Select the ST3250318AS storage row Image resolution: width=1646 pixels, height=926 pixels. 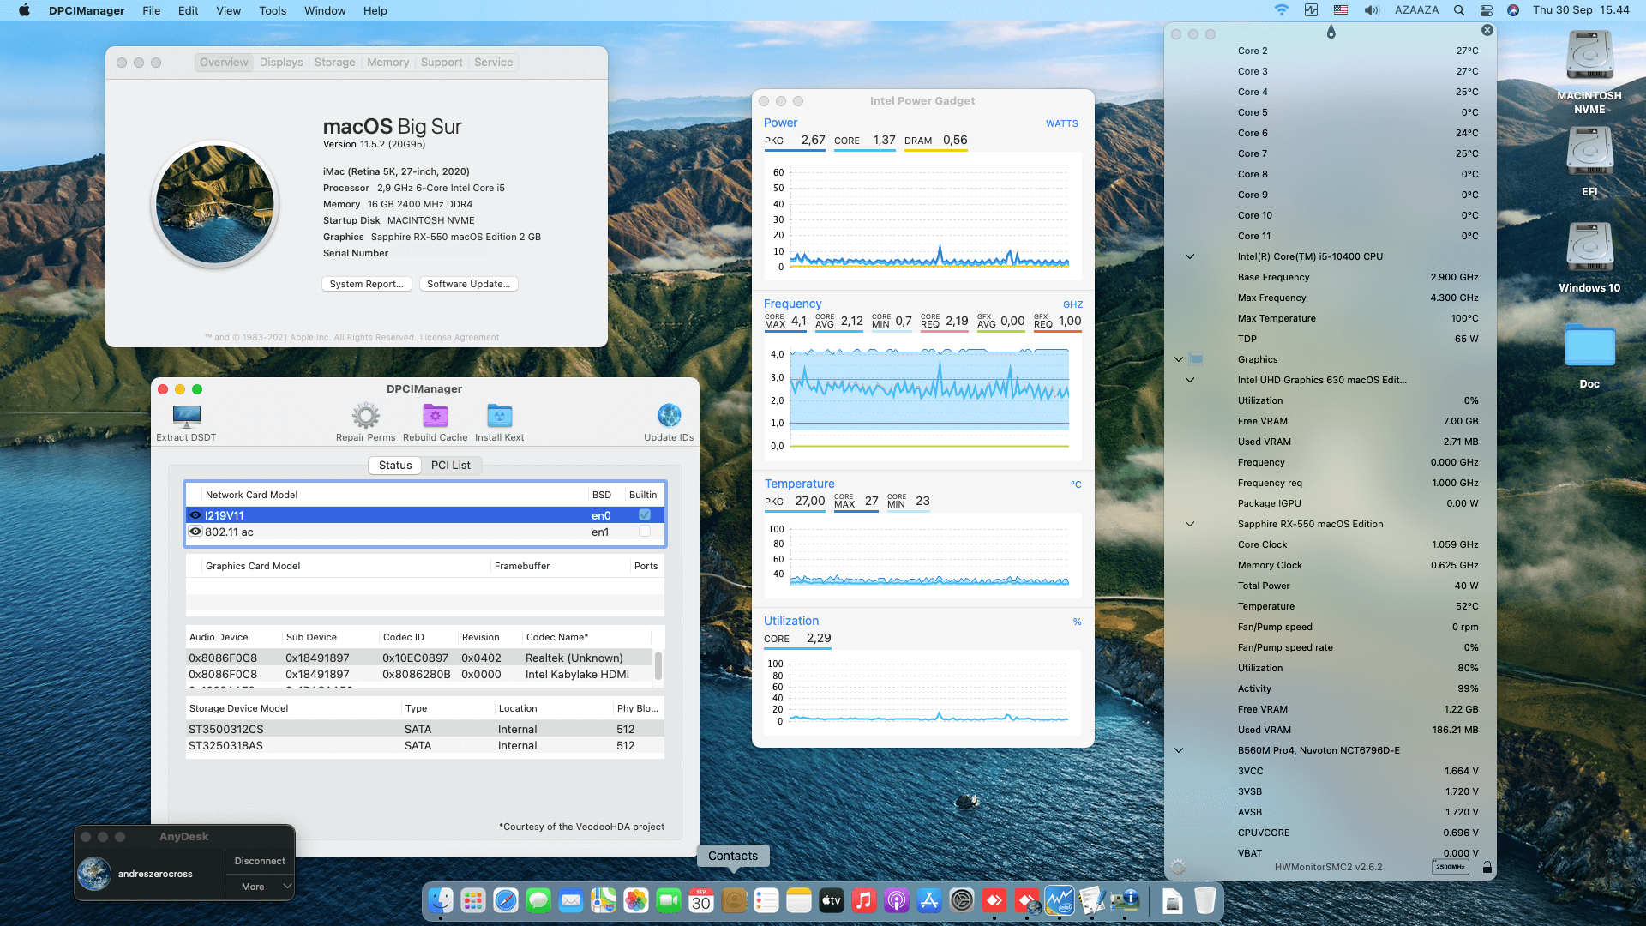pos(425,745)
